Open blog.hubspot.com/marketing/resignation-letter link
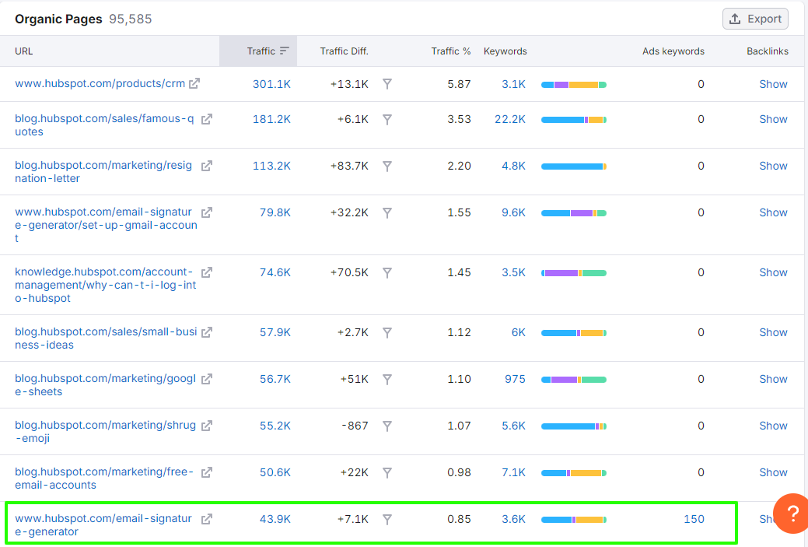 click(x=103, y=172)
